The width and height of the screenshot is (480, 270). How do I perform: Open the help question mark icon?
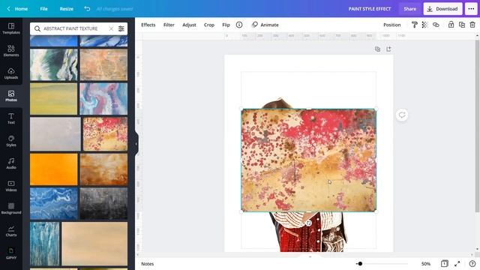[x=472, y=263]
